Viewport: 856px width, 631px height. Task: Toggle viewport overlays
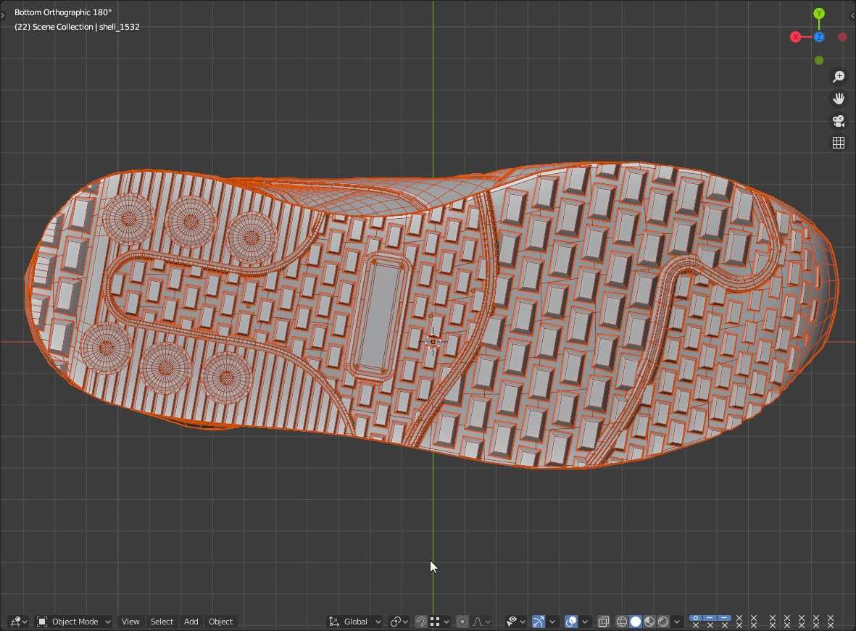[571, 622]
